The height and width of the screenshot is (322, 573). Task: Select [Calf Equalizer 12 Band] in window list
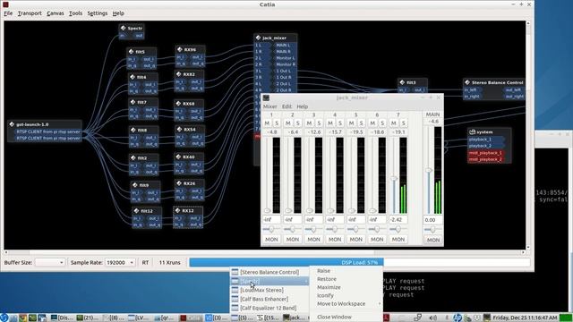[269, 308]
